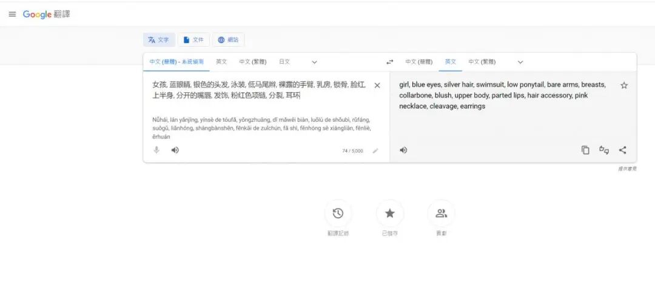Select 英文 as the target language
The height and width of the screenshot is (290, 655).
point(450,62)
